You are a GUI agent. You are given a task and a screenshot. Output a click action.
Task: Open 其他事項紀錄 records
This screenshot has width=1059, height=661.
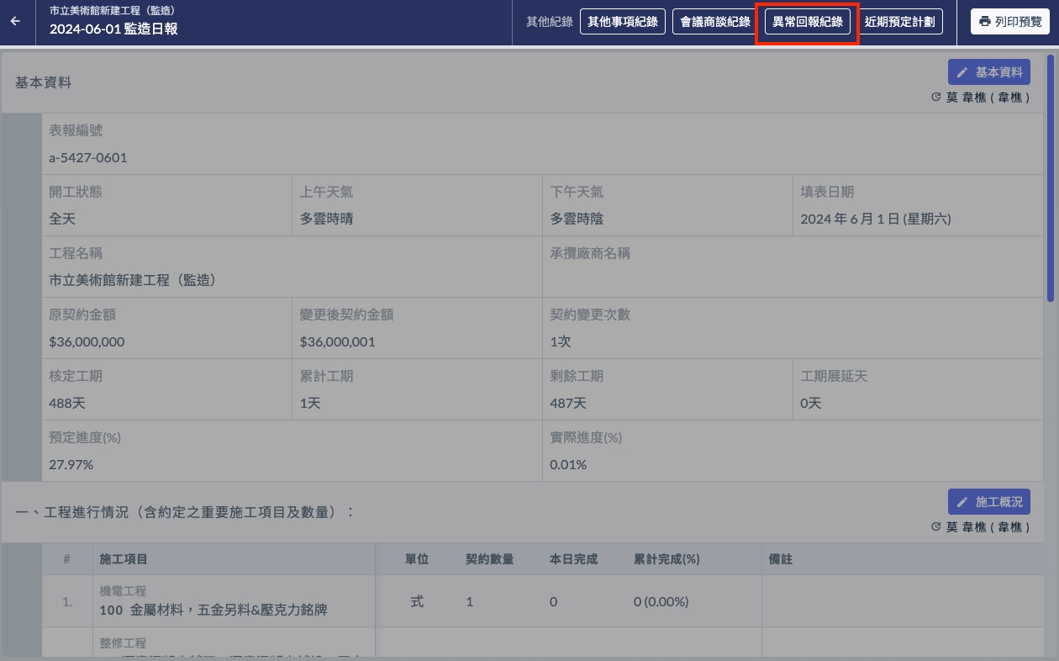[x=623, y=22]
